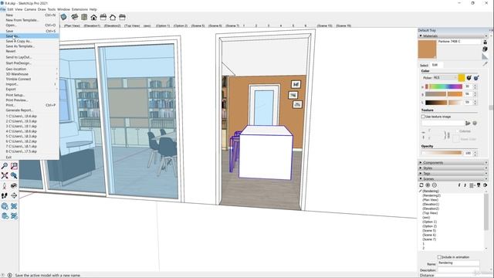Click Move Scene Down arrow icon
Viewport: 494px width, 278px height.
click(x=459, y=185)
